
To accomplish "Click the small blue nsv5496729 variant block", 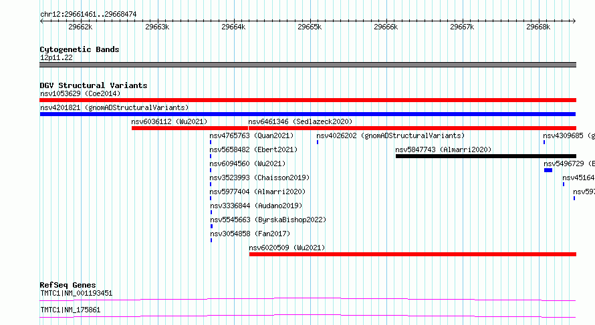I will click(x=548, y=170).
